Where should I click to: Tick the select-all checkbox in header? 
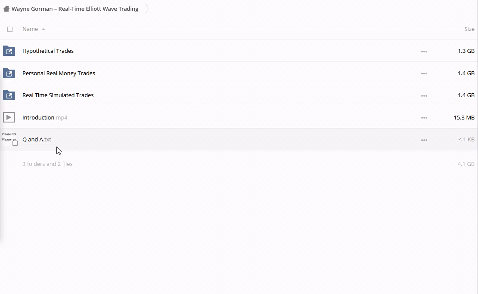click(10, 29)
